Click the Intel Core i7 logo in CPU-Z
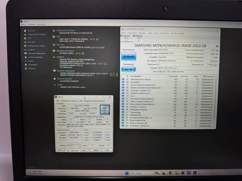The image size is (242, 181). [x=104, y=110]
